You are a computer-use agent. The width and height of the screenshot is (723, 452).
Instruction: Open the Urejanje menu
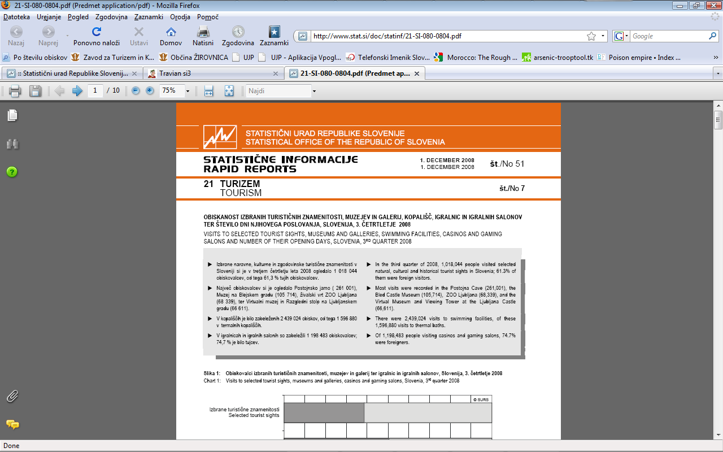[49, 17]
